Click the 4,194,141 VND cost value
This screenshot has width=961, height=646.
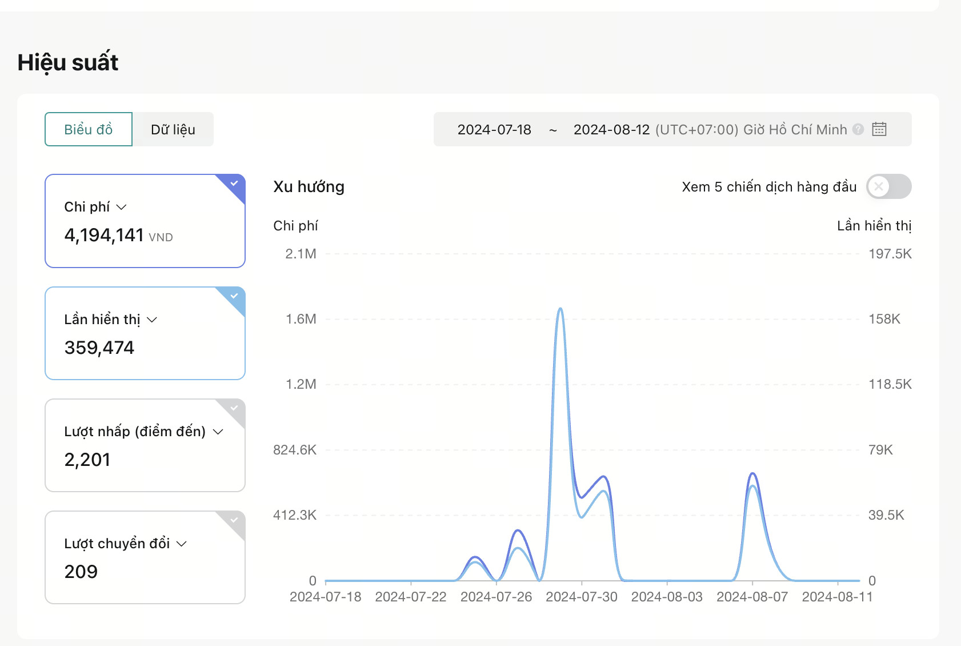pos(118,235)
